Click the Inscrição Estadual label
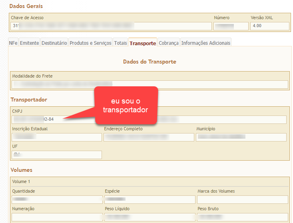The height and width of the screenshot is (223, 293). pos(30,129)
